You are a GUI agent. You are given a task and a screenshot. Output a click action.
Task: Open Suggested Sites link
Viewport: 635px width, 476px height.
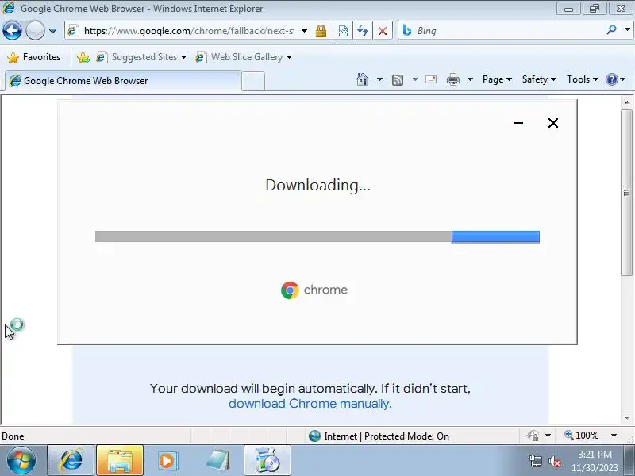[x=141, y=57]
